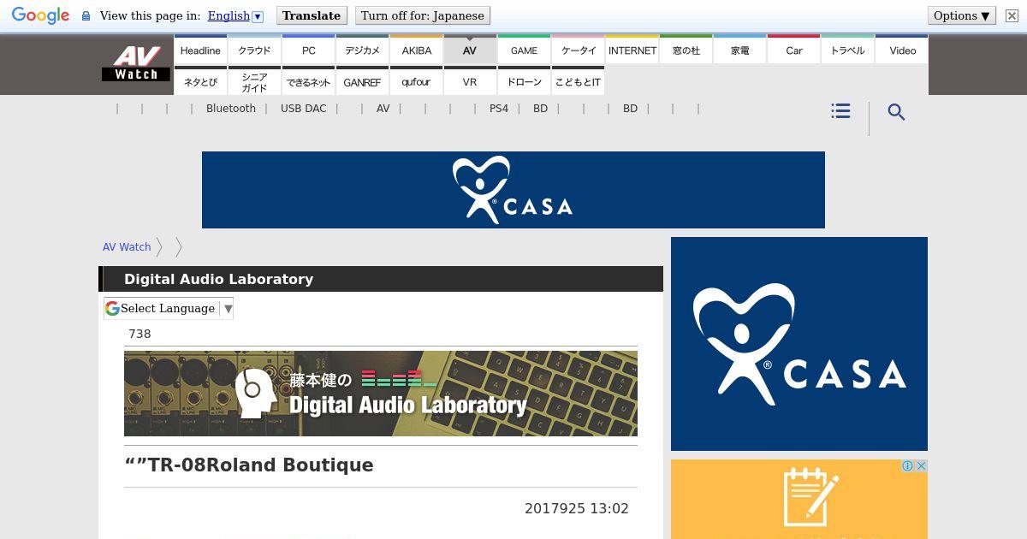Click the article number 738
Viewport: 1027px width, 539px height.
[x=140, y=334]
